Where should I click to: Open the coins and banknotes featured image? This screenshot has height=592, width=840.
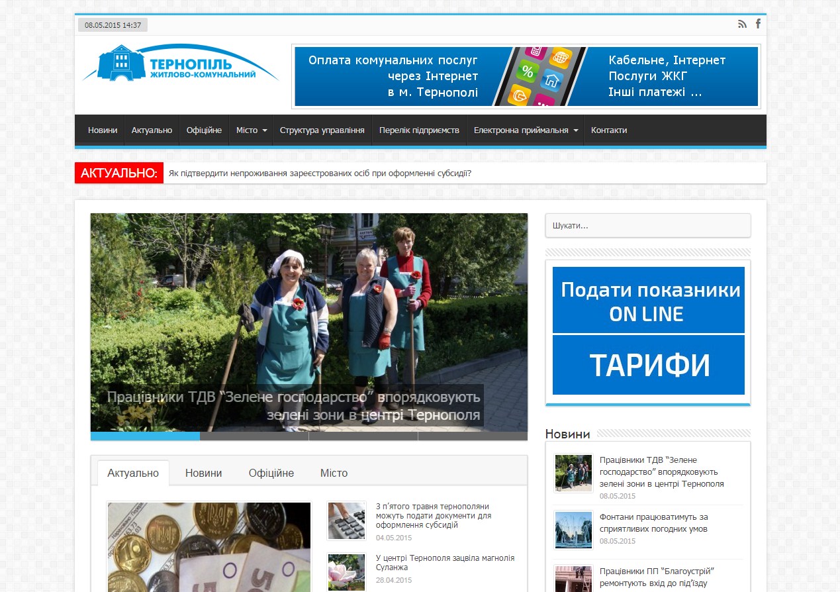[209, 547]
